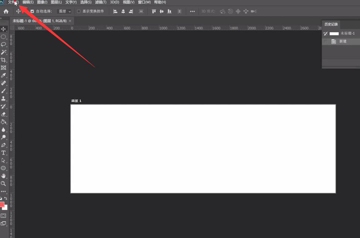Select the 画板 1 artboard label

coord(76,101)
